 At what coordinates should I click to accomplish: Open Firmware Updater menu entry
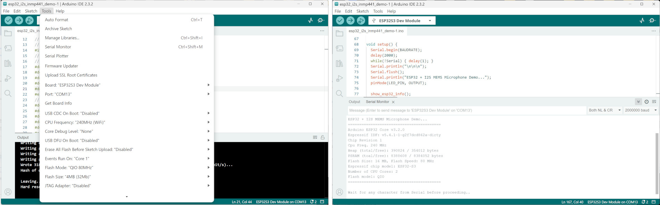(x=127, y=66)
